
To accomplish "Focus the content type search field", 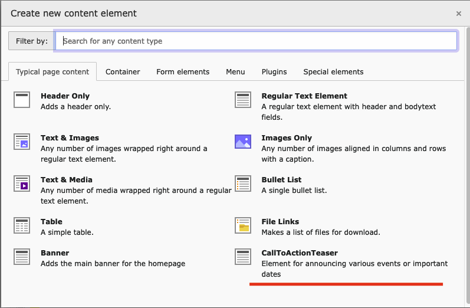I will (257, 41).
